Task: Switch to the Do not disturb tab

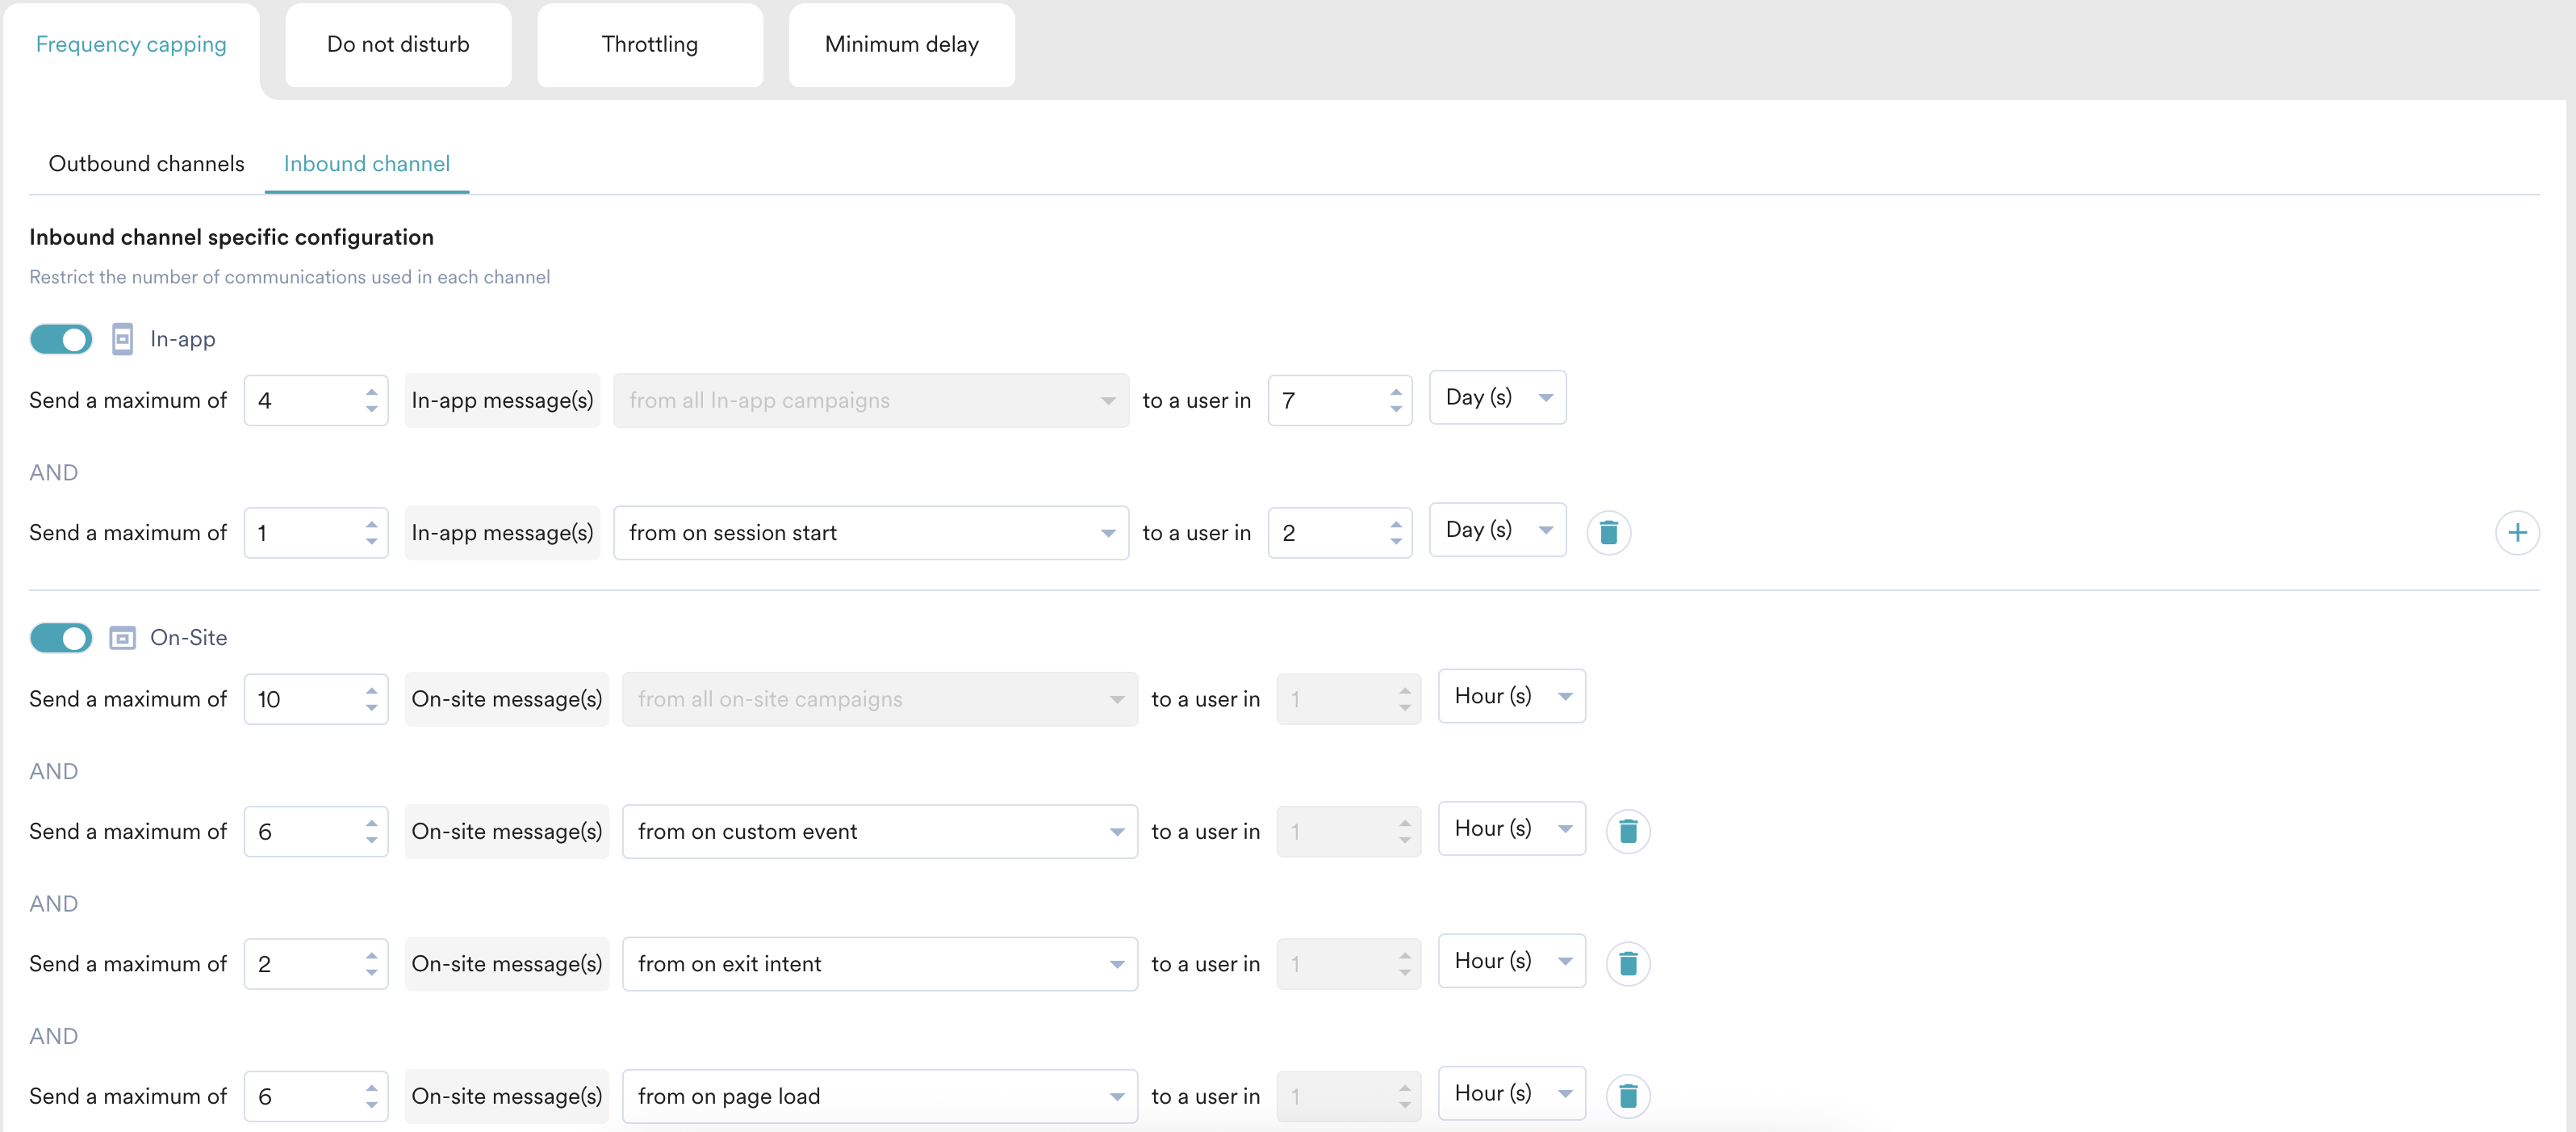Action: click(x=398, y=44)
